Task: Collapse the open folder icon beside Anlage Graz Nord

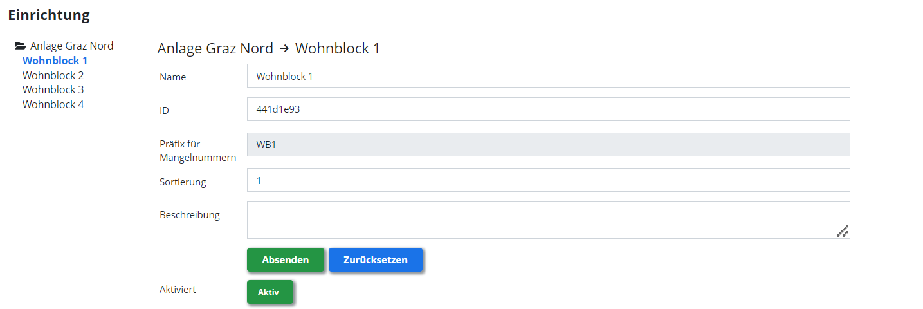Action: click(21, 46)
